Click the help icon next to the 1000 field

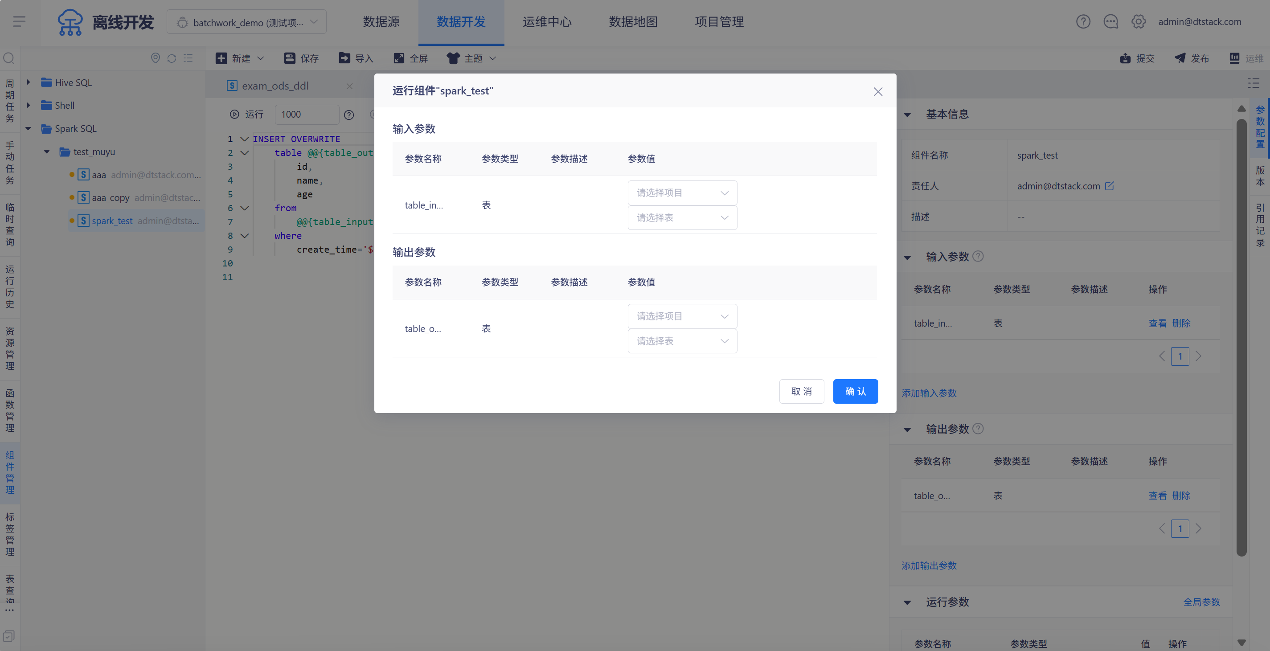tap(349, 115)
